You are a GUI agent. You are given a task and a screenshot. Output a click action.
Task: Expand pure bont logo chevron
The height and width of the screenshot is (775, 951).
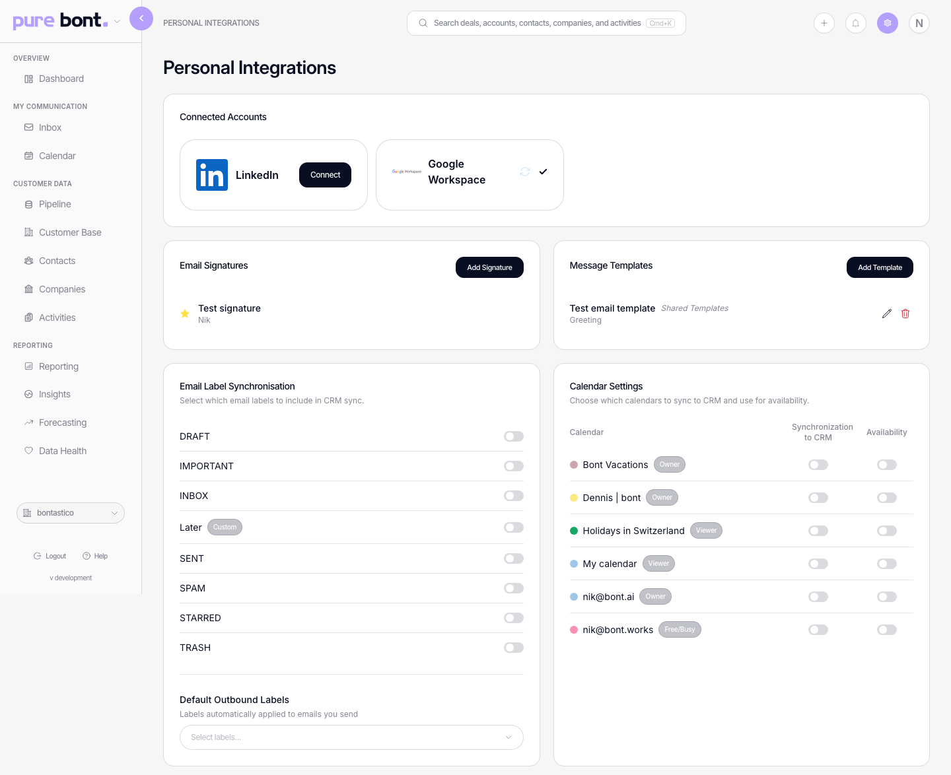pos(117,21)
